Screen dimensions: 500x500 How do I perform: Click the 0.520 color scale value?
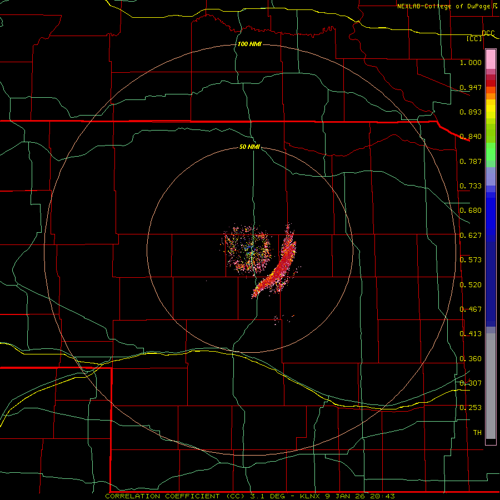pos(471,285)
